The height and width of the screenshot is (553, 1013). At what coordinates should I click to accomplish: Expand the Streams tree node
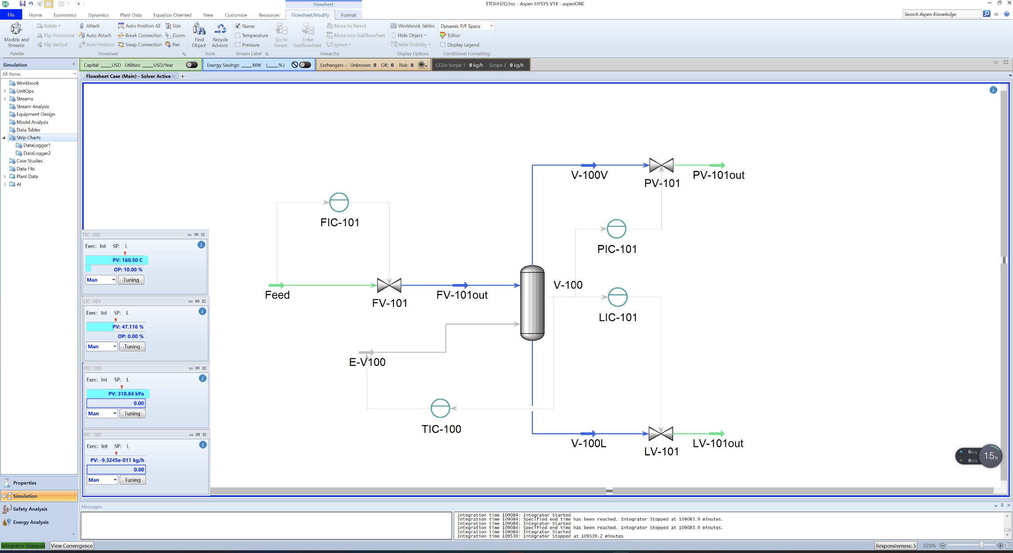(x=5, y=99)
